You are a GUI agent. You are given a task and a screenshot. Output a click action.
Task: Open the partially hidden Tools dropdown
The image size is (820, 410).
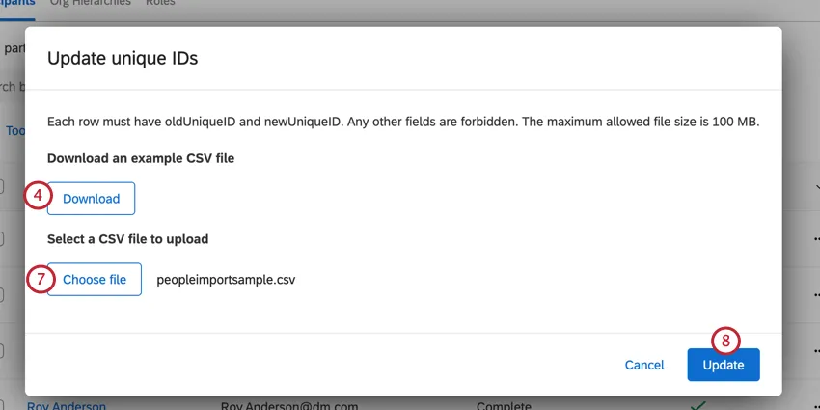[14, 130]
